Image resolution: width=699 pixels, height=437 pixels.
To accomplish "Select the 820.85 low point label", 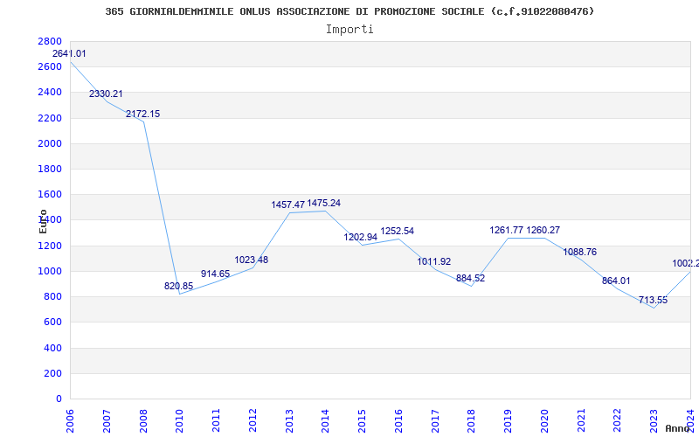I will [179, 286].
